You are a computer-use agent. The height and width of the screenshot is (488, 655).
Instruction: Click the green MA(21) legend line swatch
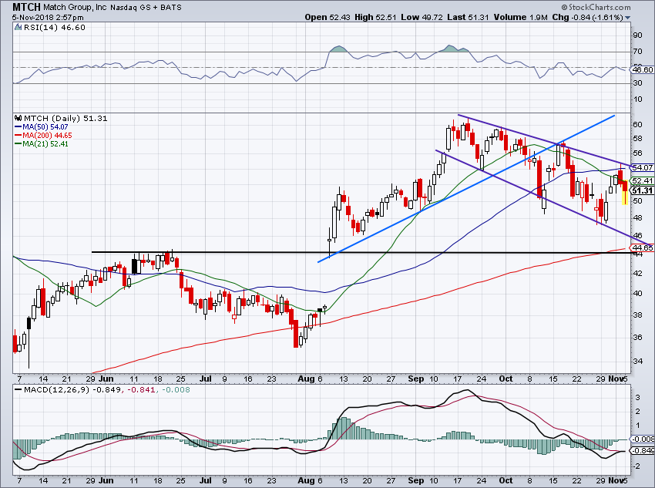pos(18,143)
